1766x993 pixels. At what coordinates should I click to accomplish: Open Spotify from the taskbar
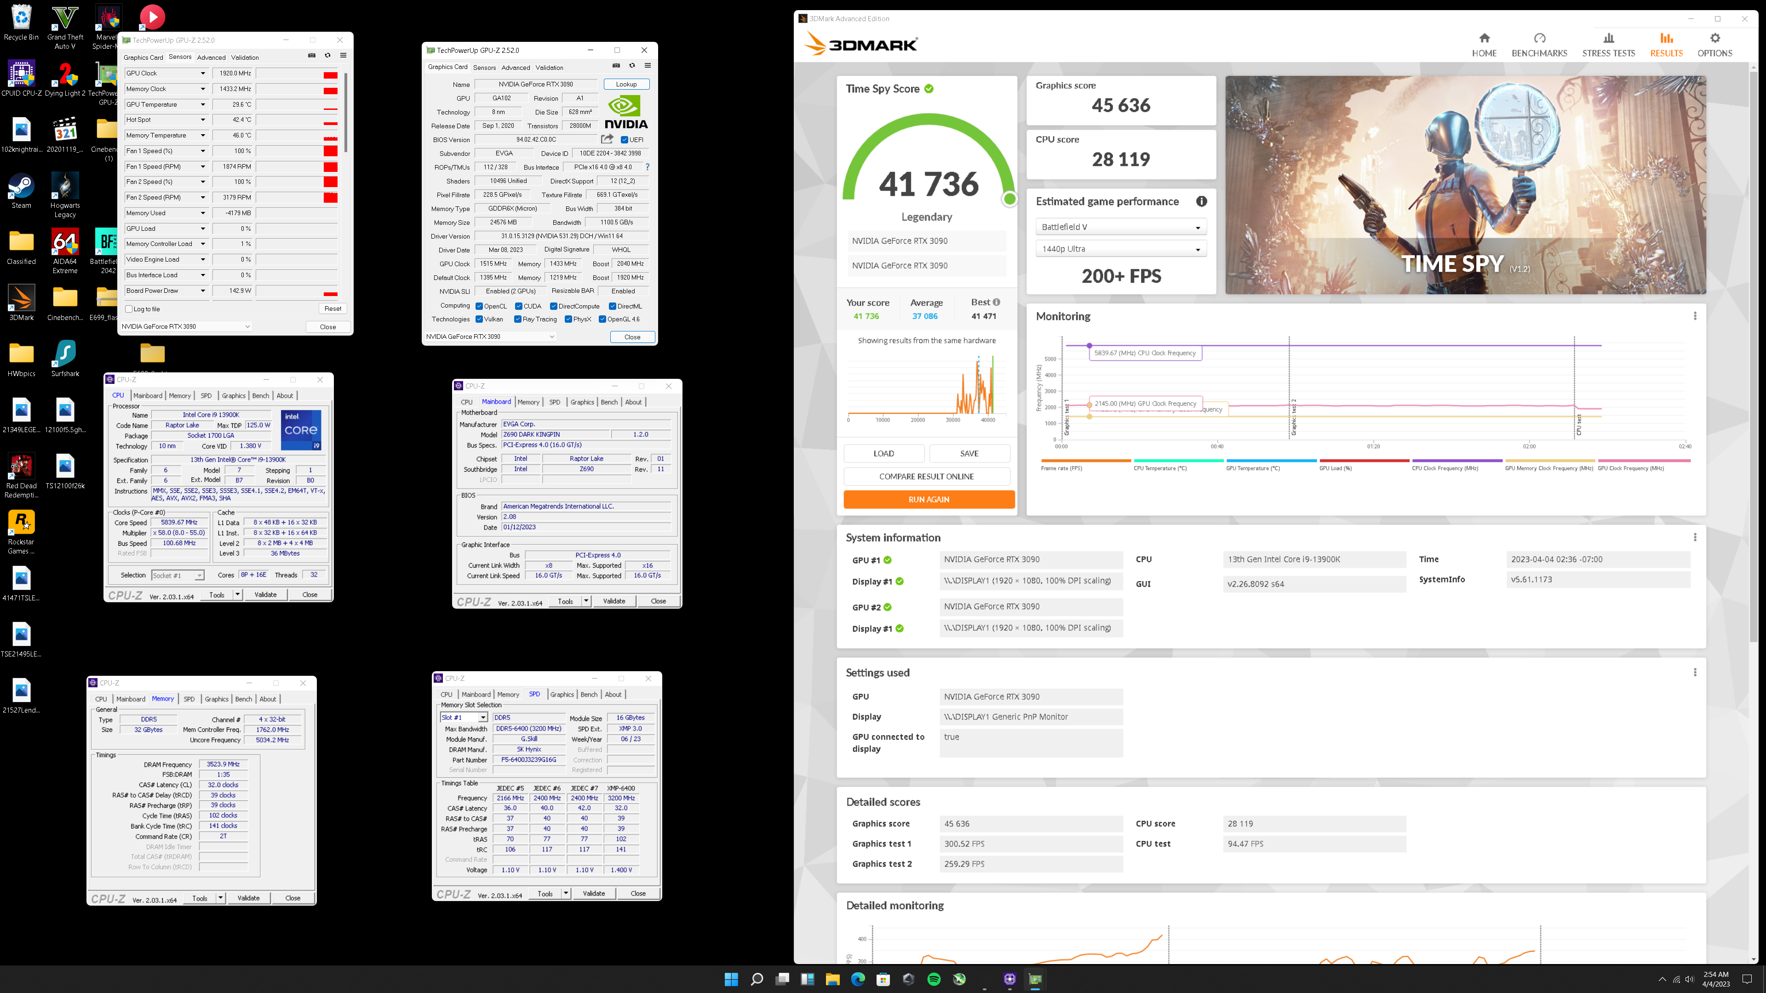[x=934, y=979]
